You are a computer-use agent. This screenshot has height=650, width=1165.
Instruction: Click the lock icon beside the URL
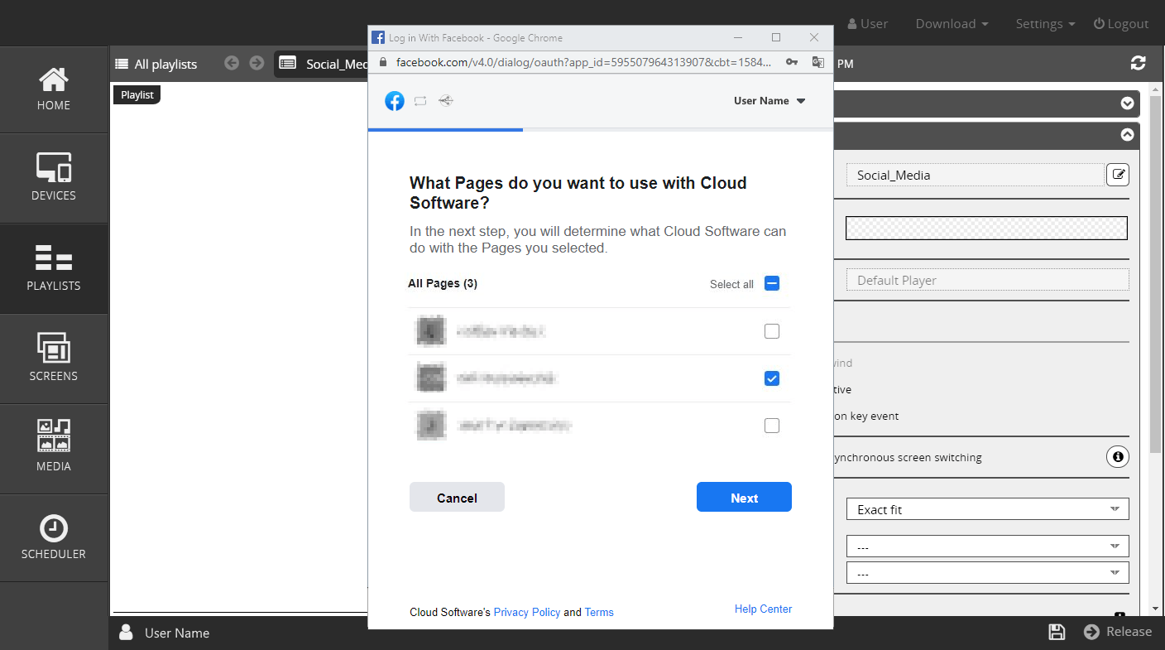382,62
